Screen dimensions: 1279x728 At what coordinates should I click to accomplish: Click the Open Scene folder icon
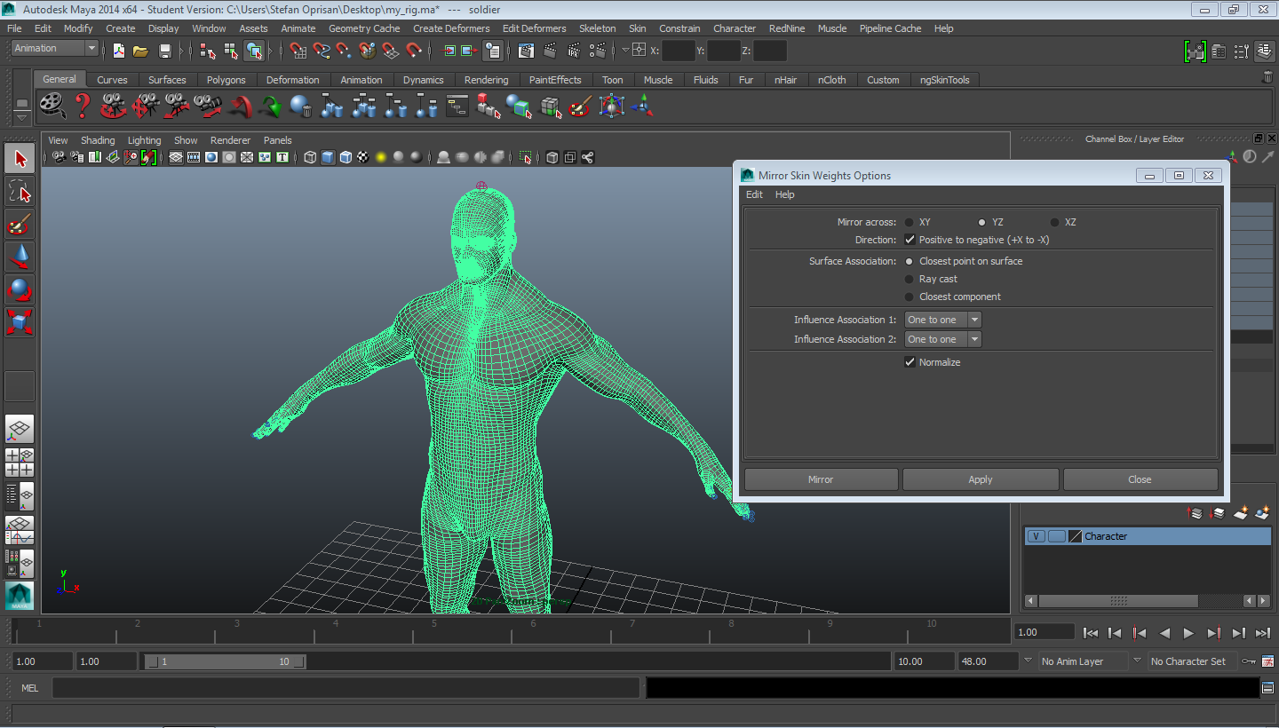pyautogui.click(x=140, y=51)
